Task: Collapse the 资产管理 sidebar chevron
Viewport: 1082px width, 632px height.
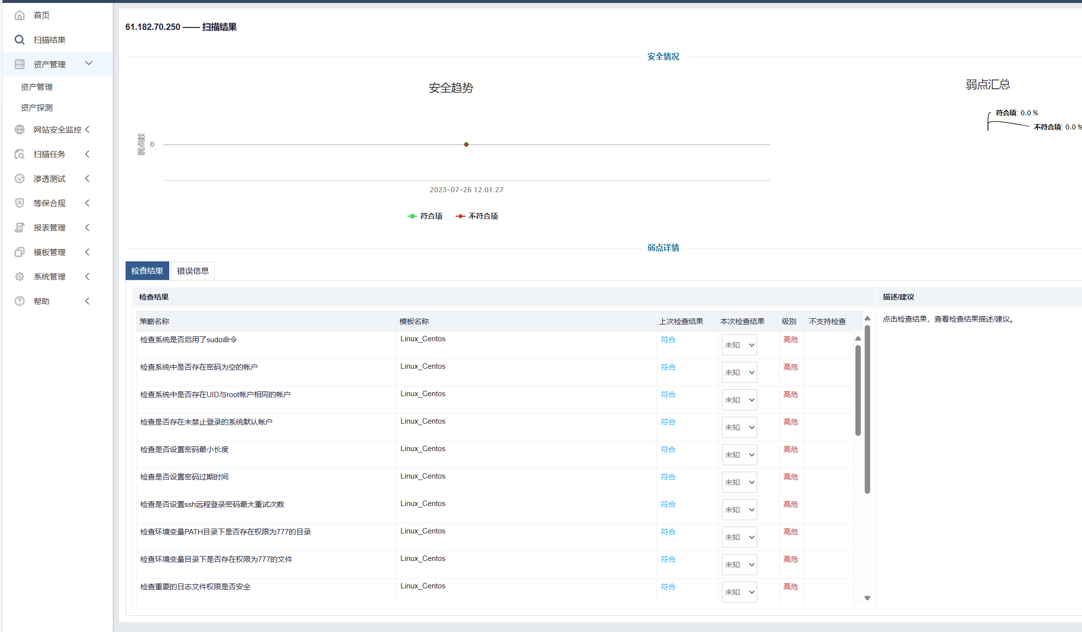Action: click(x=89, y=63)
